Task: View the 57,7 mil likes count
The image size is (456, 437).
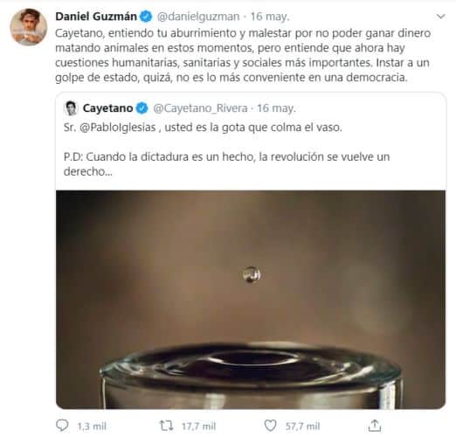Action: pos(302,427)
